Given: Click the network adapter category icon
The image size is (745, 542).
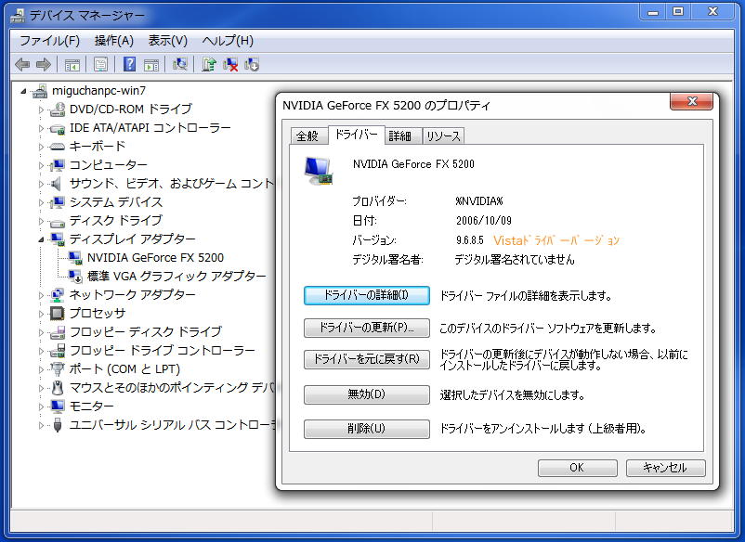Looking at the screenshot, I should (58, 295).
